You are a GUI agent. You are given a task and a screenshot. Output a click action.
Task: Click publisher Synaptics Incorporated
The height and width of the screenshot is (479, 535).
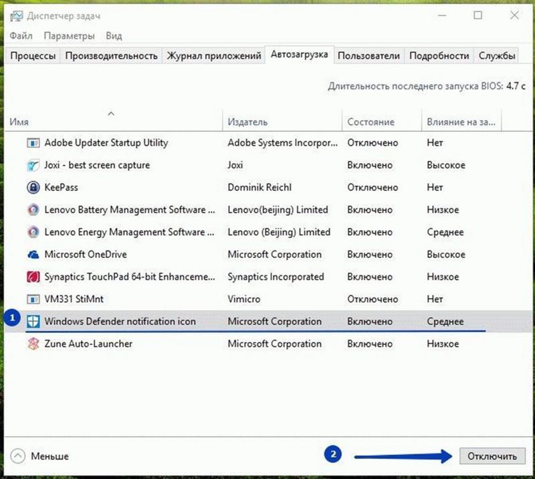click(276, 277)
